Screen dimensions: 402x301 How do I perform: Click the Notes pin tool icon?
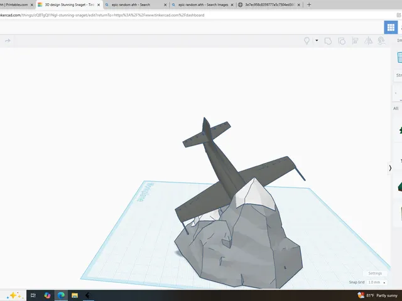tap(307, 41)
